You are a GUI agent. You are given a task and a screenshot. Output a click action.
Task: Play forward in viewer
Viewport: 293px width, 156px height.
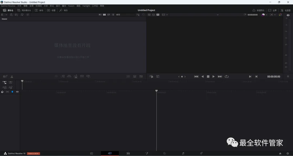tap(214, 77)
